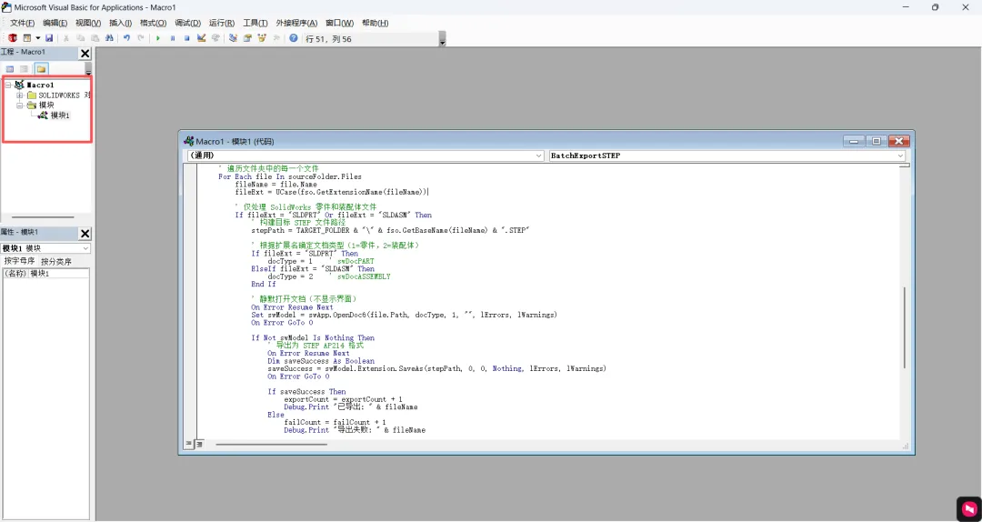
Task: Close the 工程 - Macro1 project panel
Action: [85, 54]
